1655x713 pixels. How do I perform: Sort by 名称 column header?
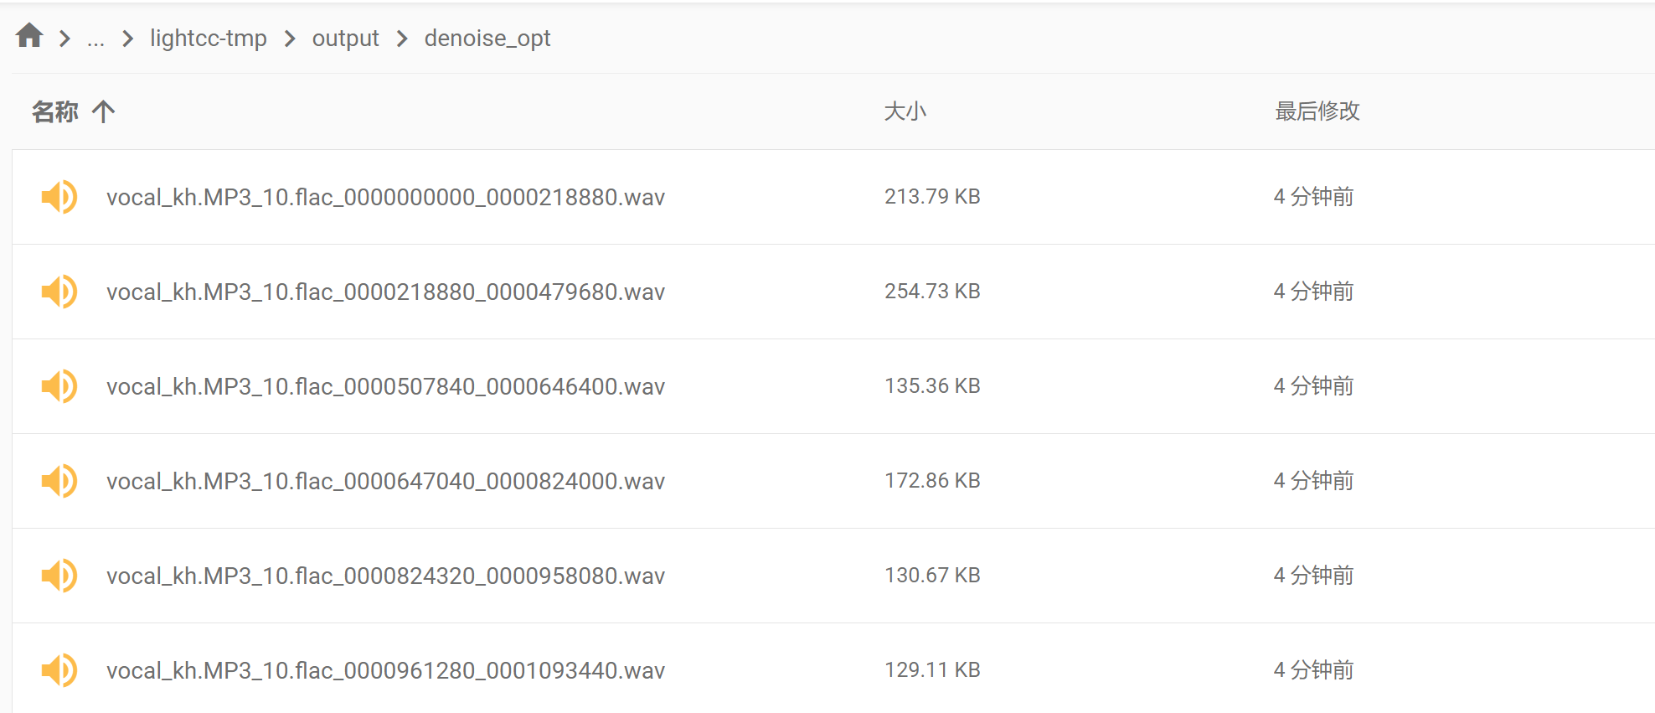click(x=54, y=111)
